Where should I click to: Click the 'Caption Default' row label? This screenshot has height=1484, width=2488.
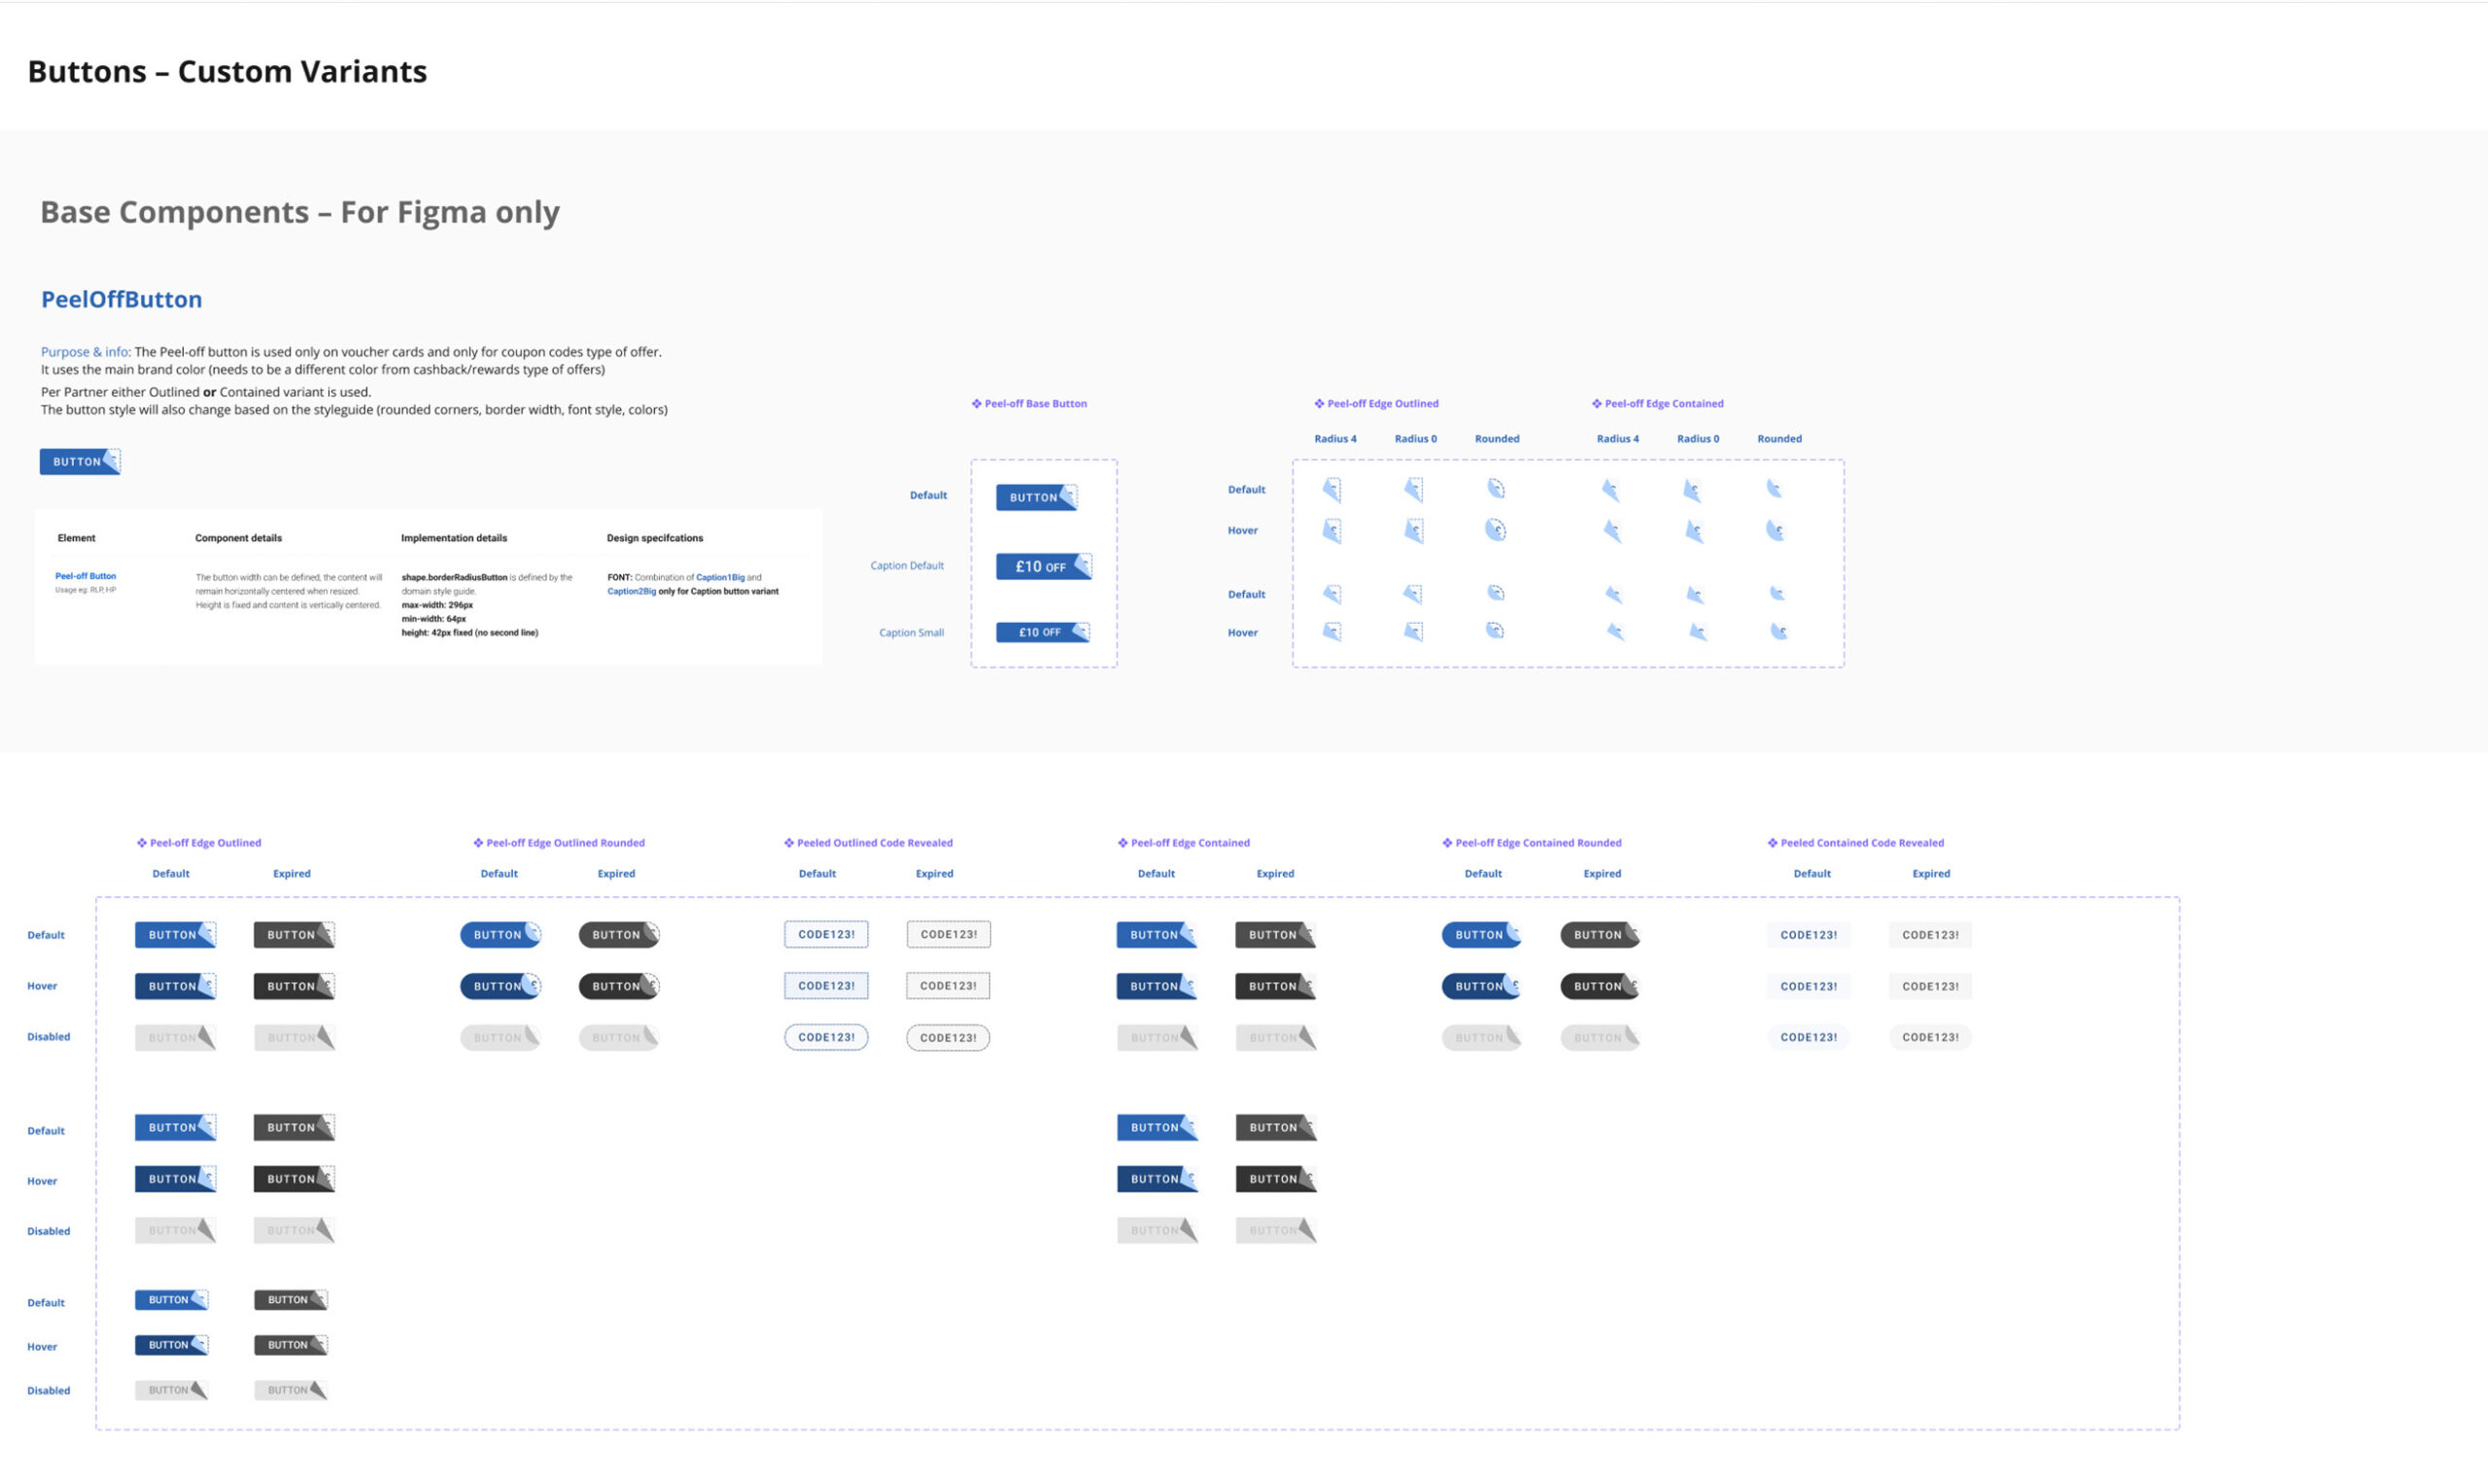907,566
